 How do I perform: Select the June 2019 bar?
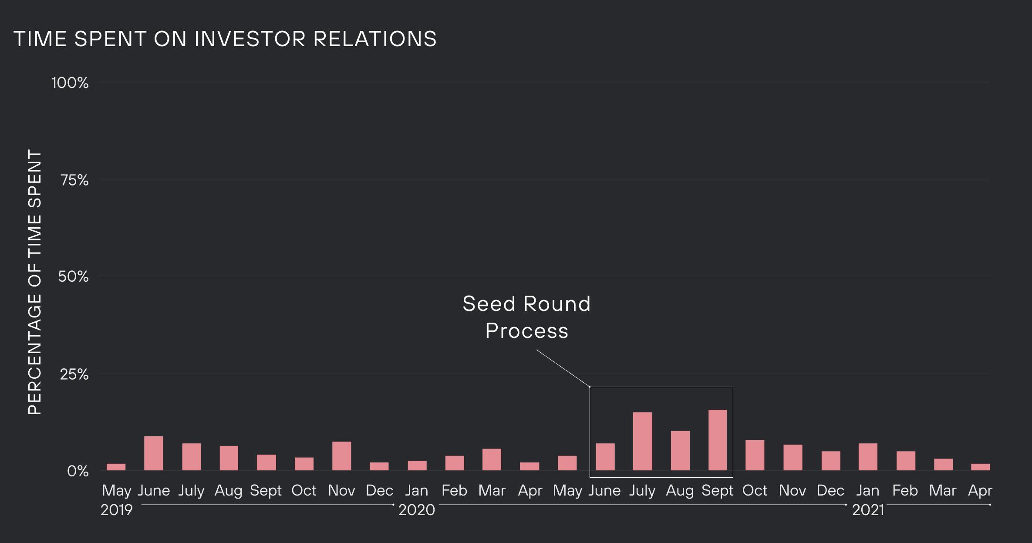(153, 453)
